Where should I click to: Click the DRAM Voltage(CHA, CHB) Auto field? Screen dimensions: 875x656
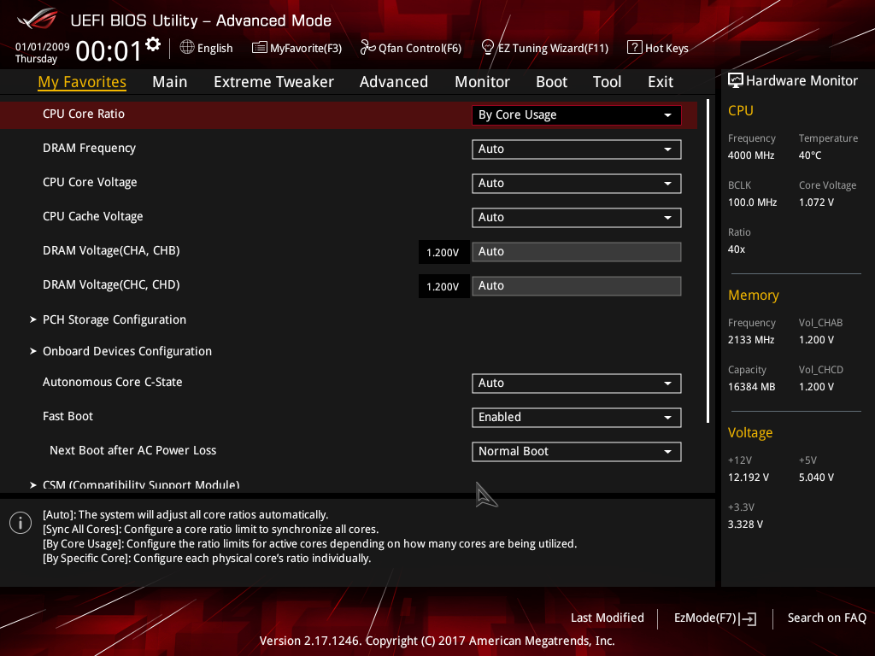point(577,252)
